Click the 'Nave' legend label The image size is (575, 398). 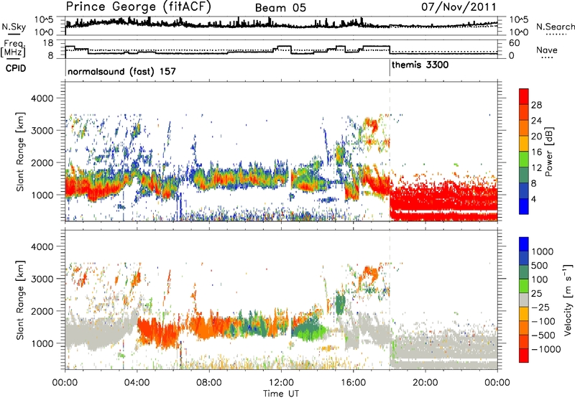[x=547, y=50]
